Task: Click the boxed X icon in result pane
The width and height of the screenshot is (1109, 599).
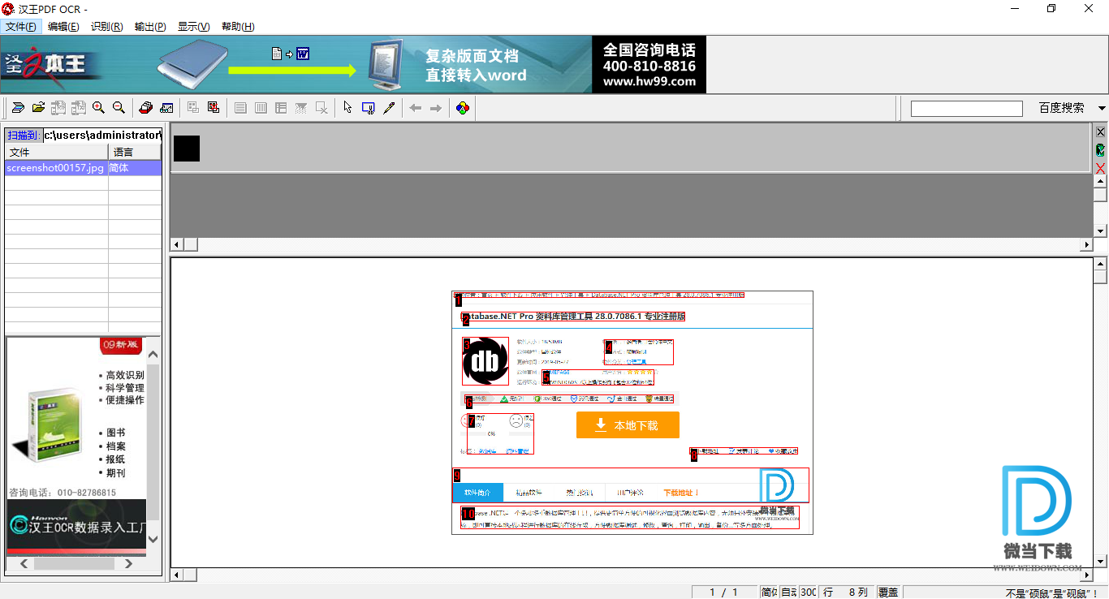Action: point(1101,131)
